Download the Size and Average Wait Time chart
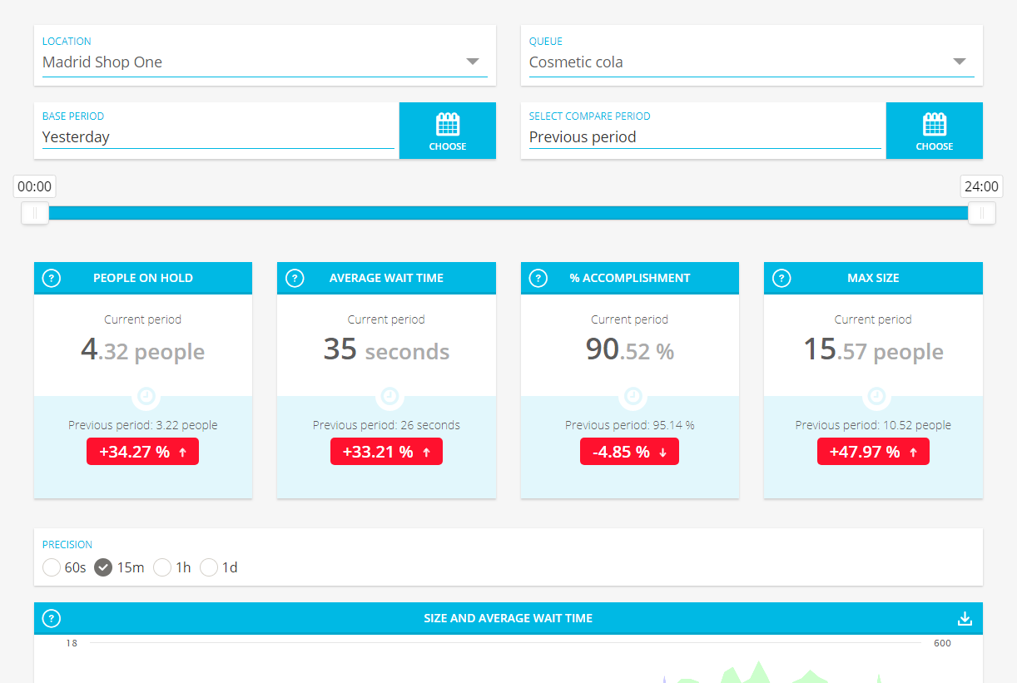 (965, 618)
